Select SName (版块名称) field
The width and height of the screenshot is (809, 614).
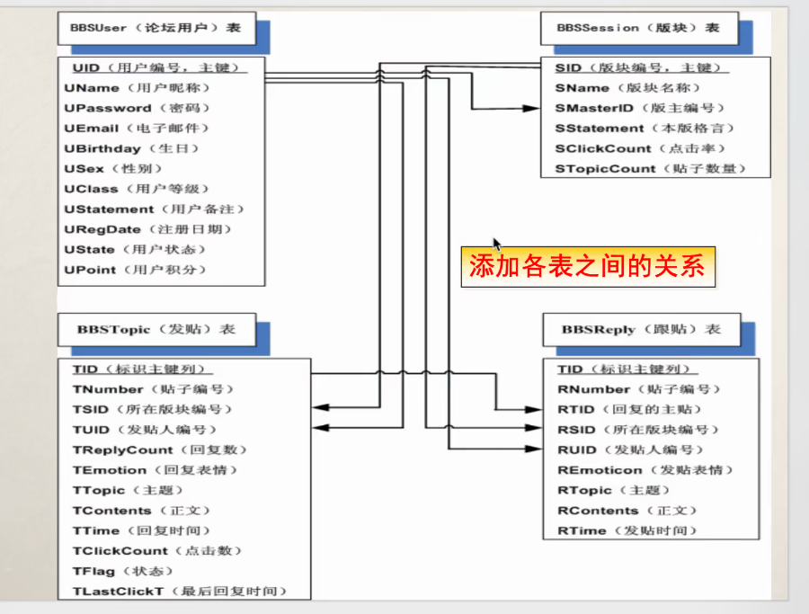(628, 88)
